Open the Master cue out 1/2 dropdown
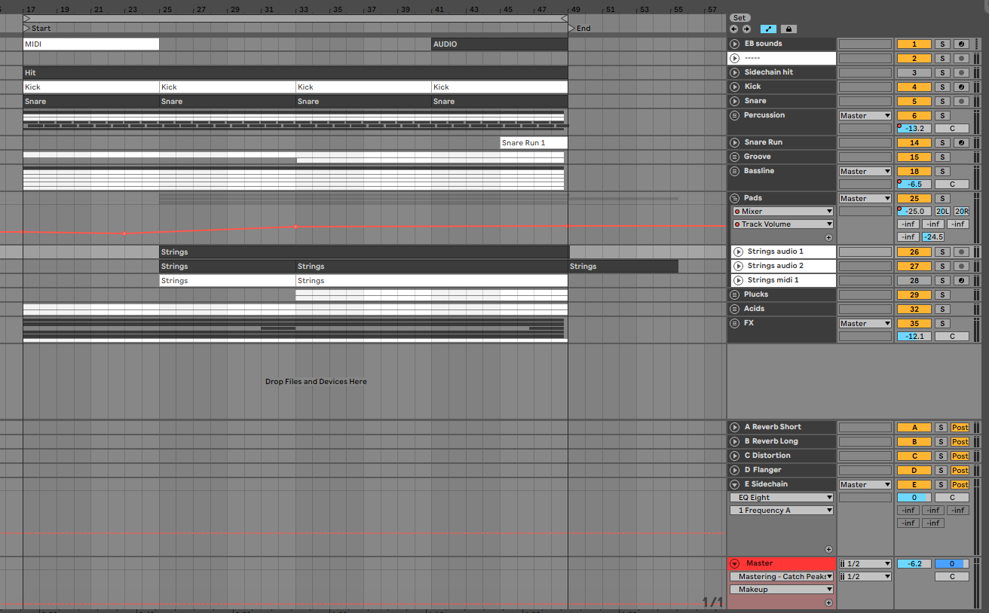Screen dimensions: 989x613 click(x=865, y=564)
